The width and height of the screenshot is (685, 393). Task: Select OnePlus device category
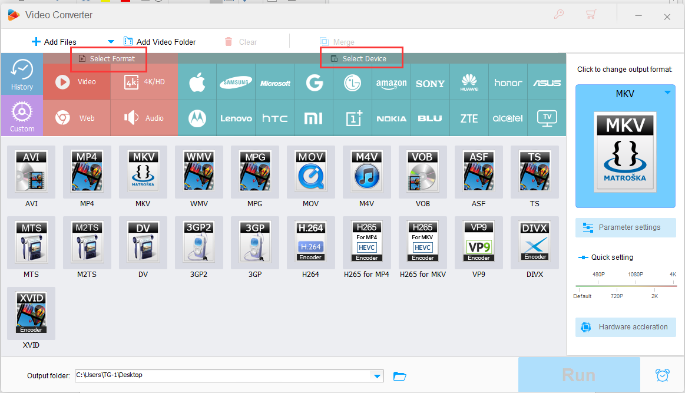click(353, 118)
